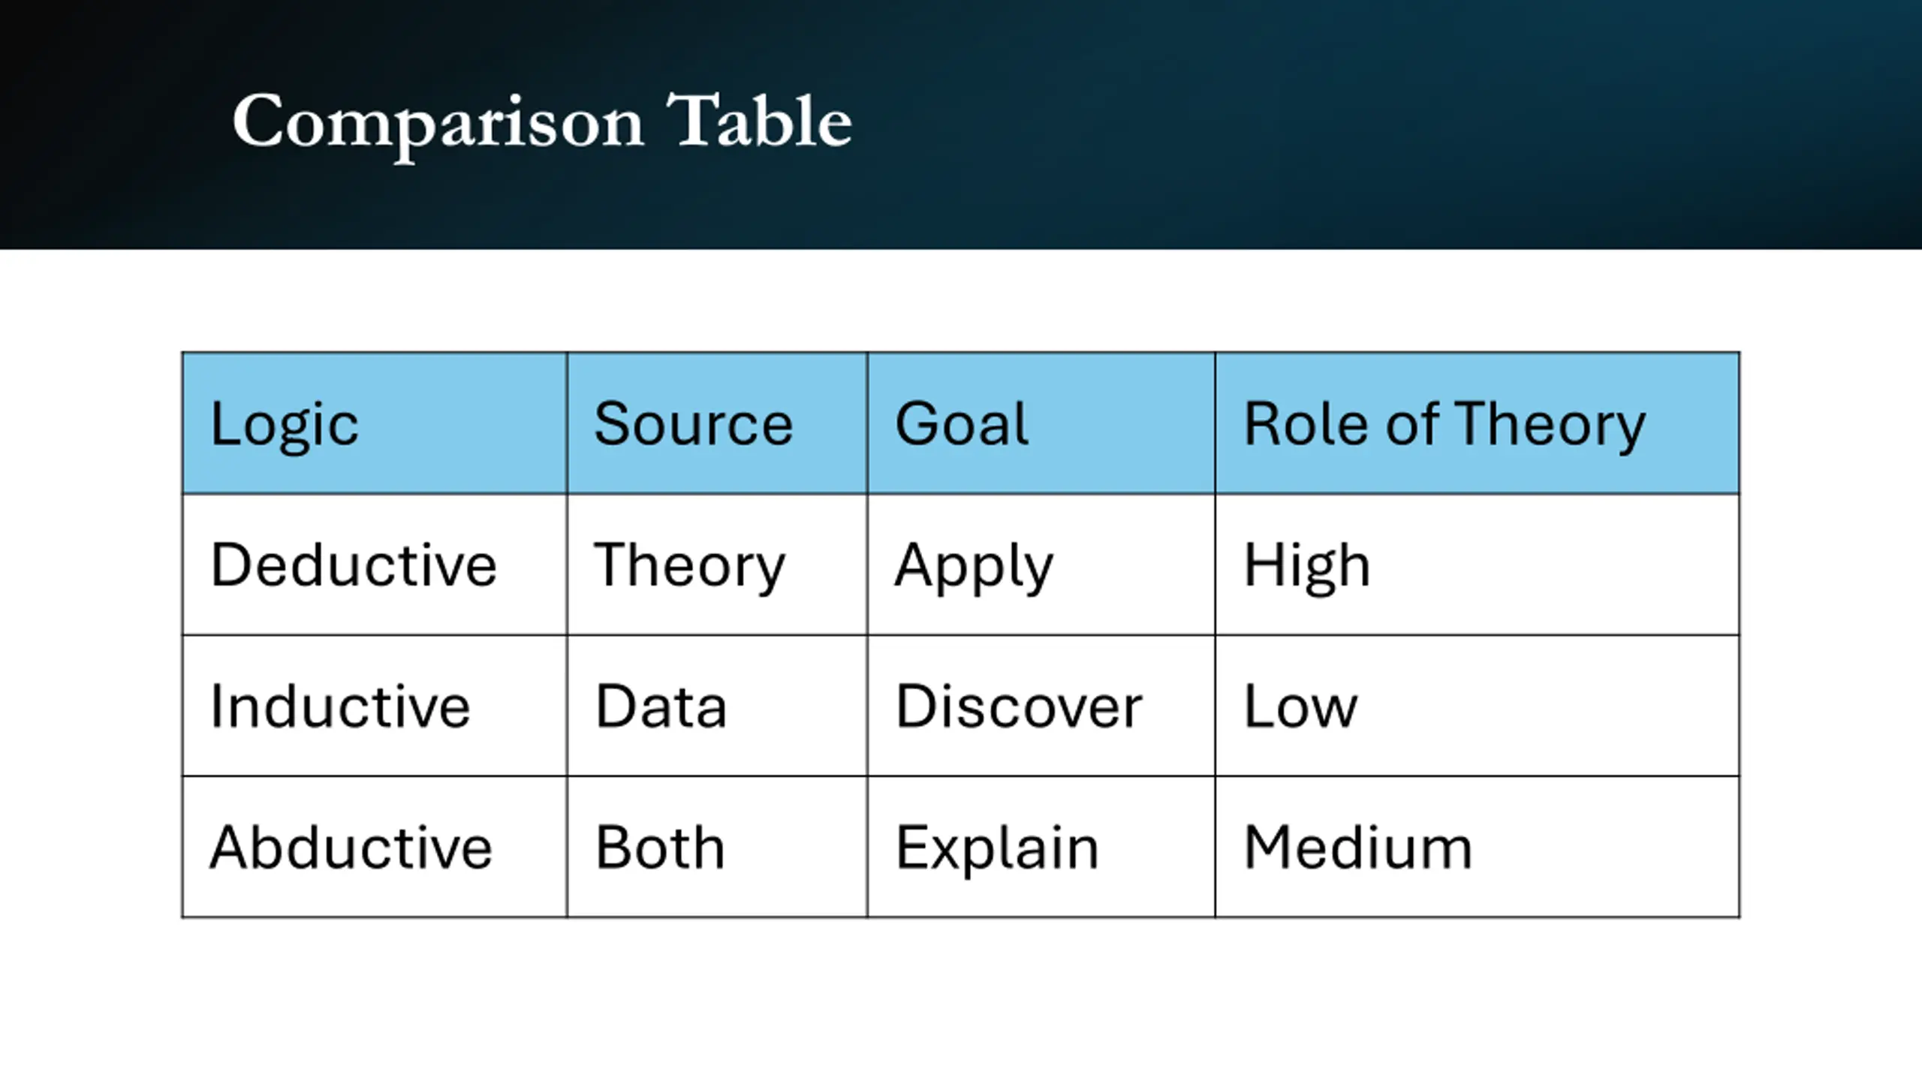Select the Source header cell
Image resolution: width=1922 pixels, height=1081 pixels.
tap(717, 423)
